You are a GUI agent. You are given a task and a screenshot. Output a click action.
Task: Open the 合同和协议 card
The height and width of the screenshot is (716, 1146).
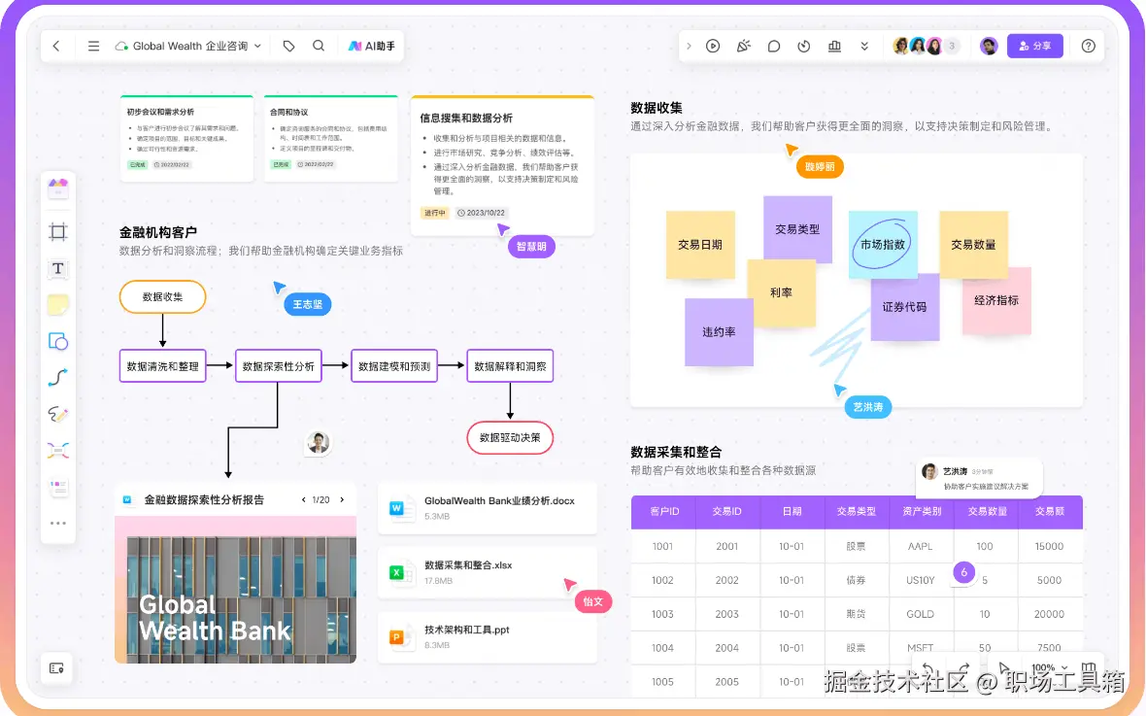pyautogui.click(x=330, y=138)
